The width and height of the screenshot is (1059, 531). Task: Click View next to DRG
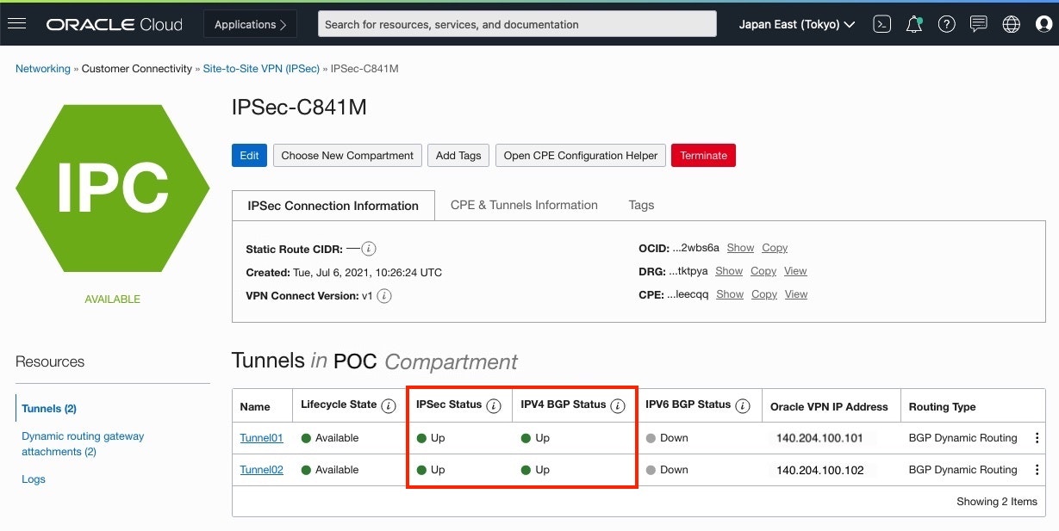(x=795, y=271)
